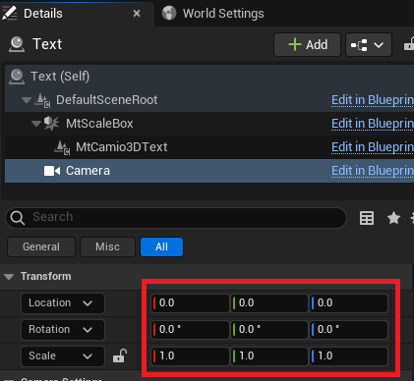Select the Misc filter button

coord(107,246)
